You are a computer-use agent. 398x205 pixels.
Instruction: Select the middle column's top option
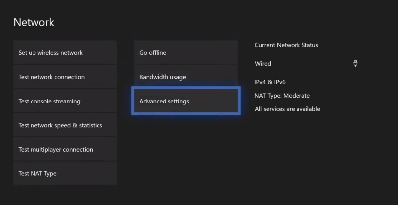[186, 52]
